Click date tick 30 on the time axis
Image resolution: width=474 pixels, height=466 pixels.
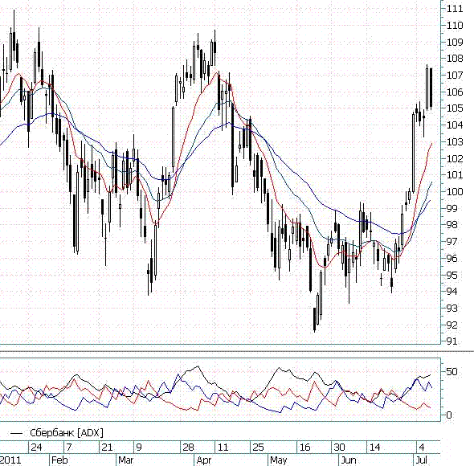tap(340, 448)
